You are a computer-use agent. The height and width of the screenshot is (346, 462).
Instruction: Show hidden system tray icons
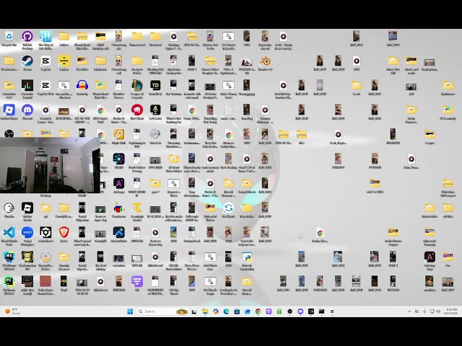[409, 311]
